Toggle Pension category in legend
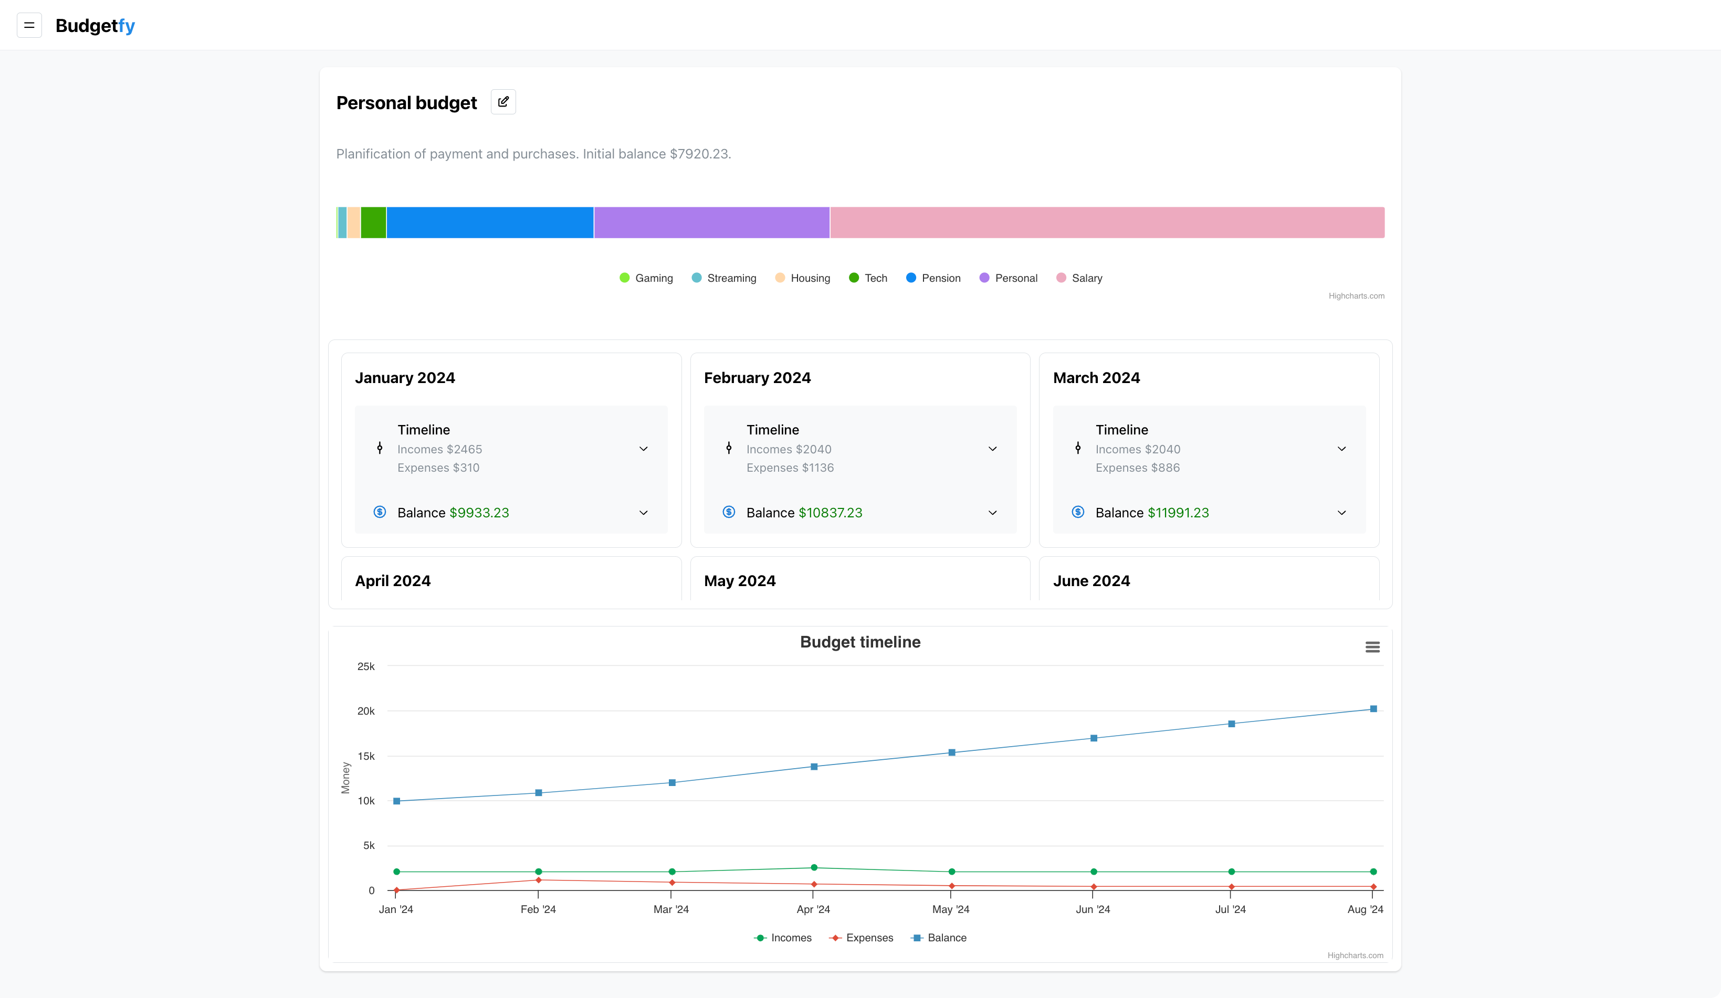This screenshot has height=998, width=1721. click(x=940, y=278)
